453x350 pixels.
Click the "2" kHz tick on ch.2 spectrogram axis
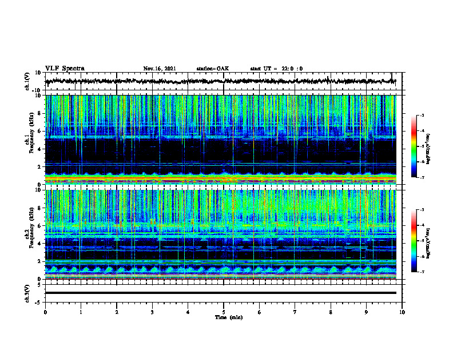click(39, 261)
